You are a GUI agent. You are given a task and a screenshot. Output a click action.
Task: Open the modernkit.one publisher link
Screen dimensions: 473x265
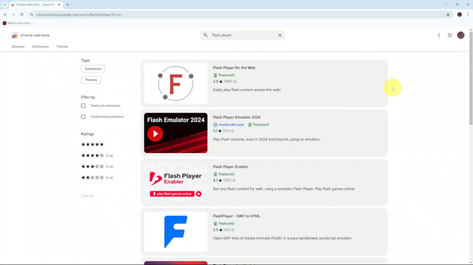[228, 125]
